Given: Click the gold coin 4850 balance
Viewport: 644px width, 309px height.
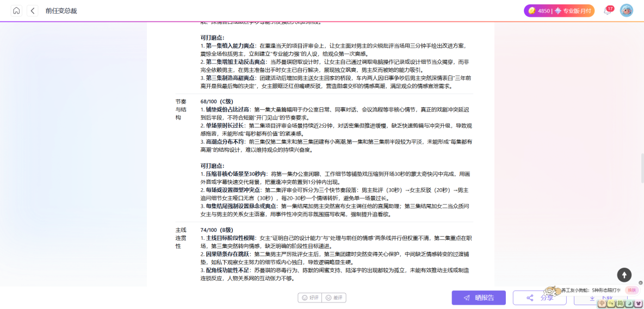Looking at the screenshot, I should pyautogui.click(x=539, y=11).
